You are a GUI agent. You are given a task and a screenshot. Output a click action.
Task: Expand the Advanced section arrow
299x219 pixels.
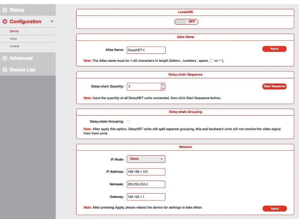coord(52,58)
